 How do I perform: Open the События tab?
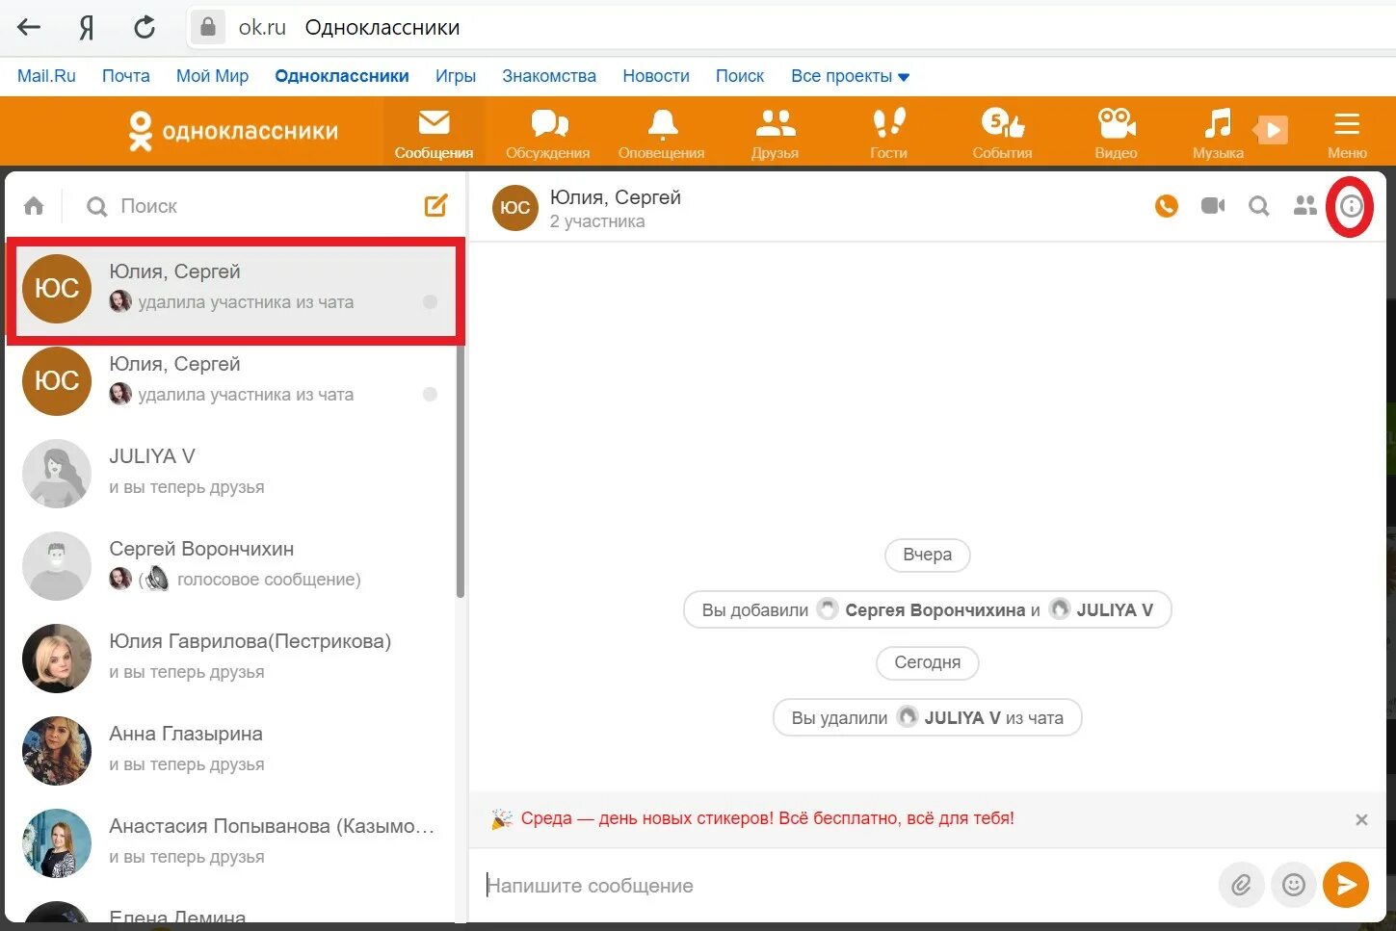click(x=1002, y=133)
